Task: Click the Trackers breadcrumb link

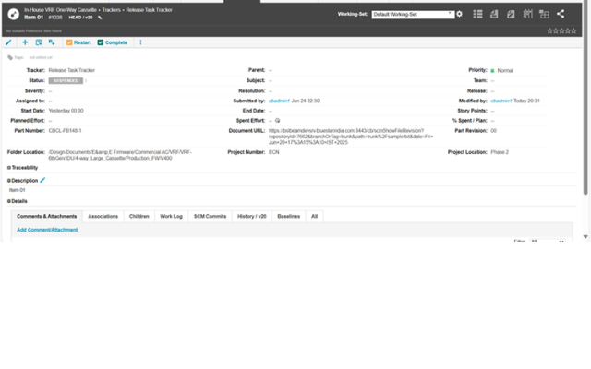Action: pyautogui.click(x=111, y=10)
